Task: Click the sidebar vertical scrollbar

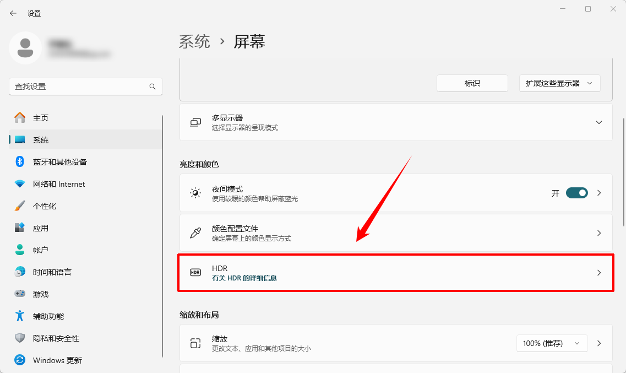Action: (162, 236)
